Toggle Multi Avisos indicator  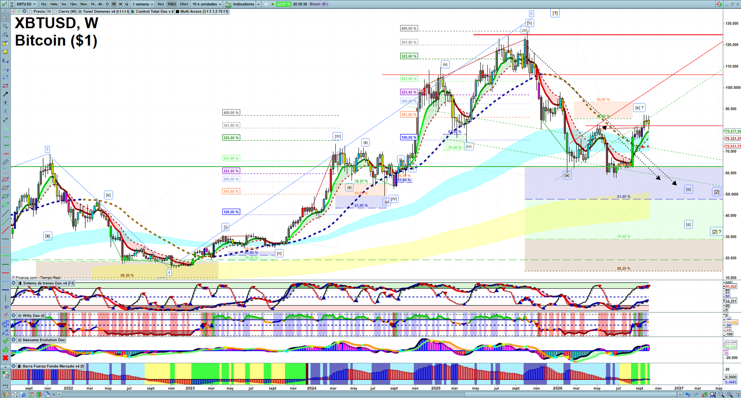(177, 11)
